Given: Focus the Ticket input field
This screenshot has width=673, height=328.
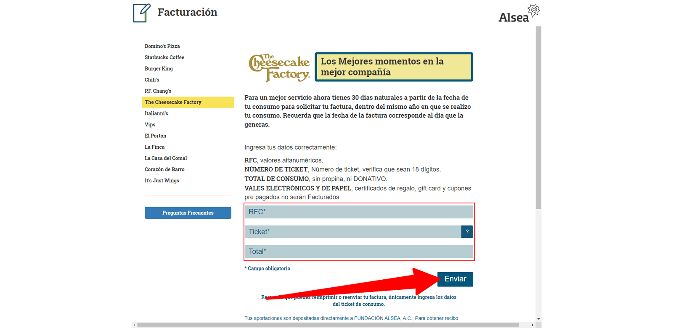Looking at the screenshot, I should click(353, 232).
